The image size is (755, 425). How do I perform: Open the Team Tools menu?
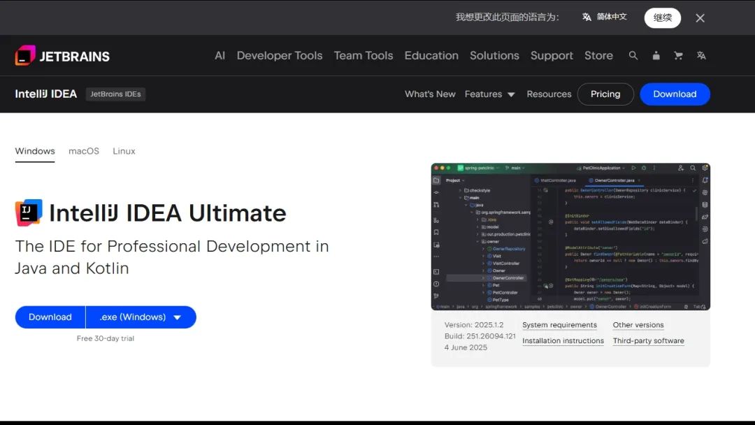click(364, 56)
